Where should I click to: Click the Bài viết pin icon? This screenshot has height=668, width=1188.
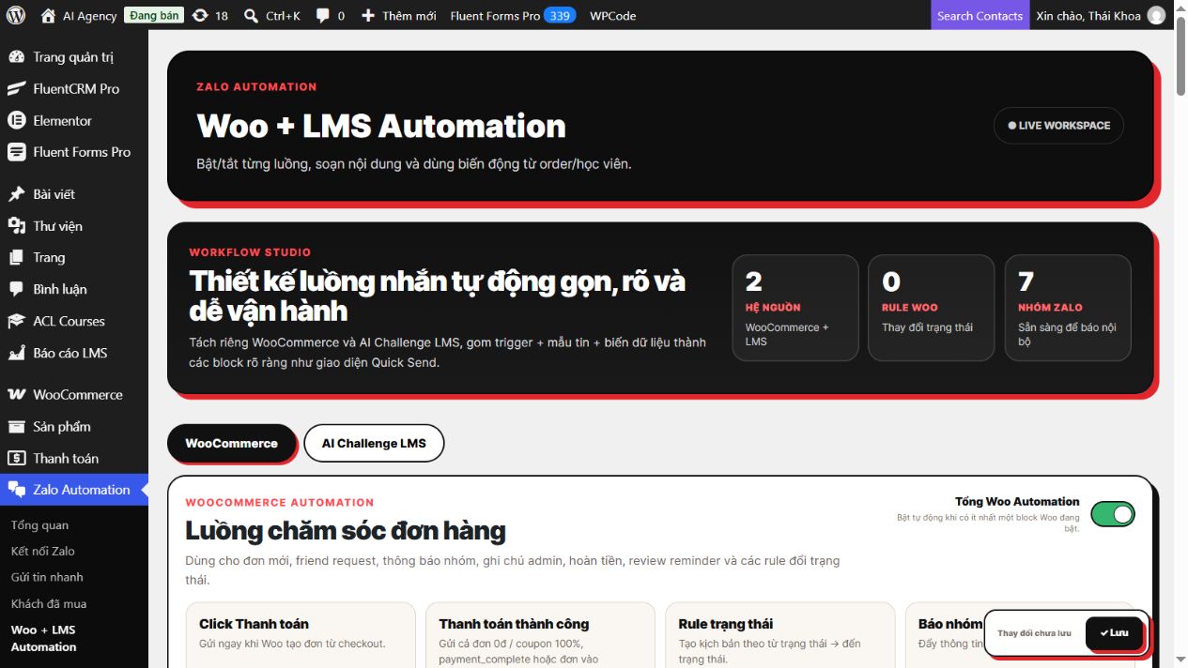(16, 194)
